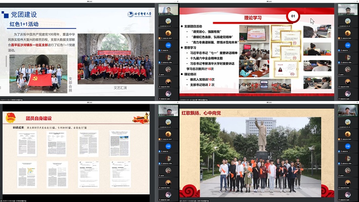Open top laptop-study photo on right of slide
359x202 pixels.
(x=317, y=31)
